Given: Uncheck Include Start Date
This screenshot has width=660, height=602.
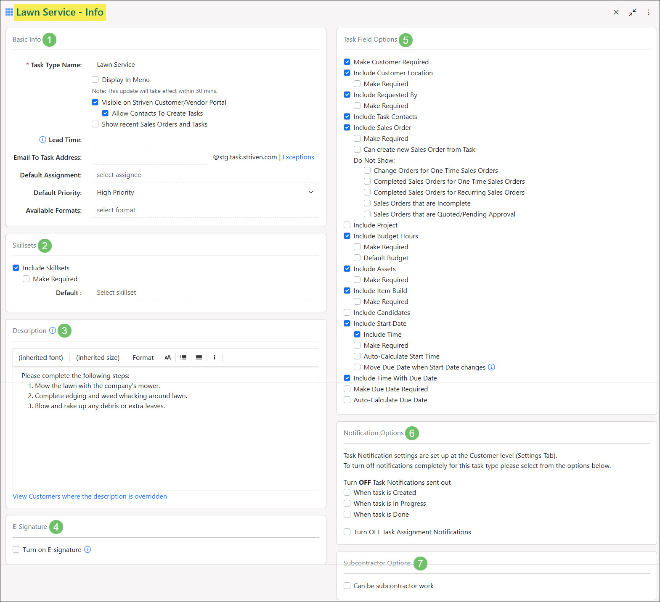Looking at the screenshot, I should click(347, 323).
